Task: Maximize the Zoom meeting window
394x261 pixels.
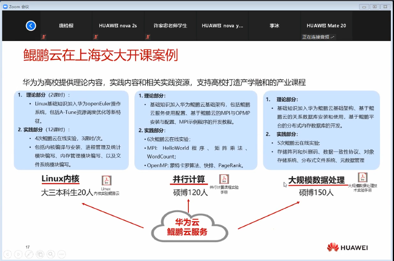Action: 375,6
